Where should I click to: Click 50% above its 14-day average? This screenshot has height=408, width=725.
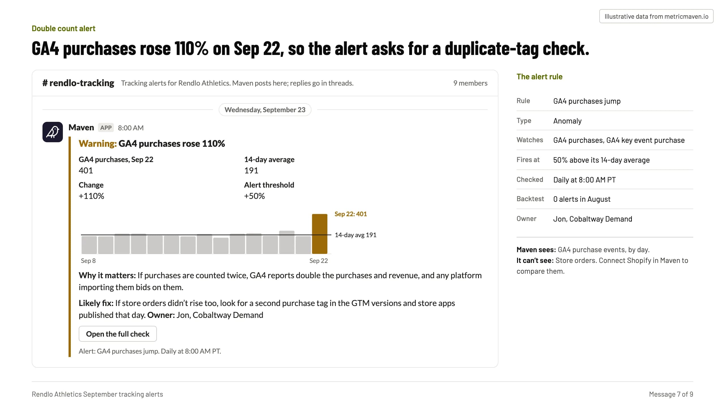[x=601, y=160]
